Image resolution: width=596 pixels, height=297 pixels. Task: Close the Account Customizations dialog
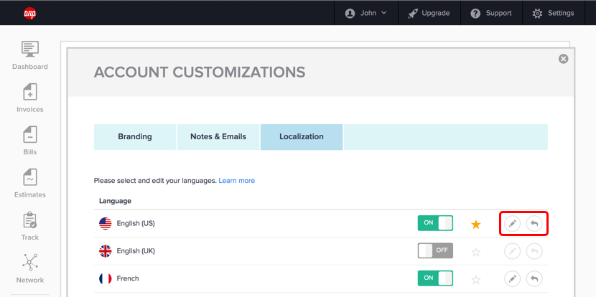pyautogui.click(x=563, y=59)
